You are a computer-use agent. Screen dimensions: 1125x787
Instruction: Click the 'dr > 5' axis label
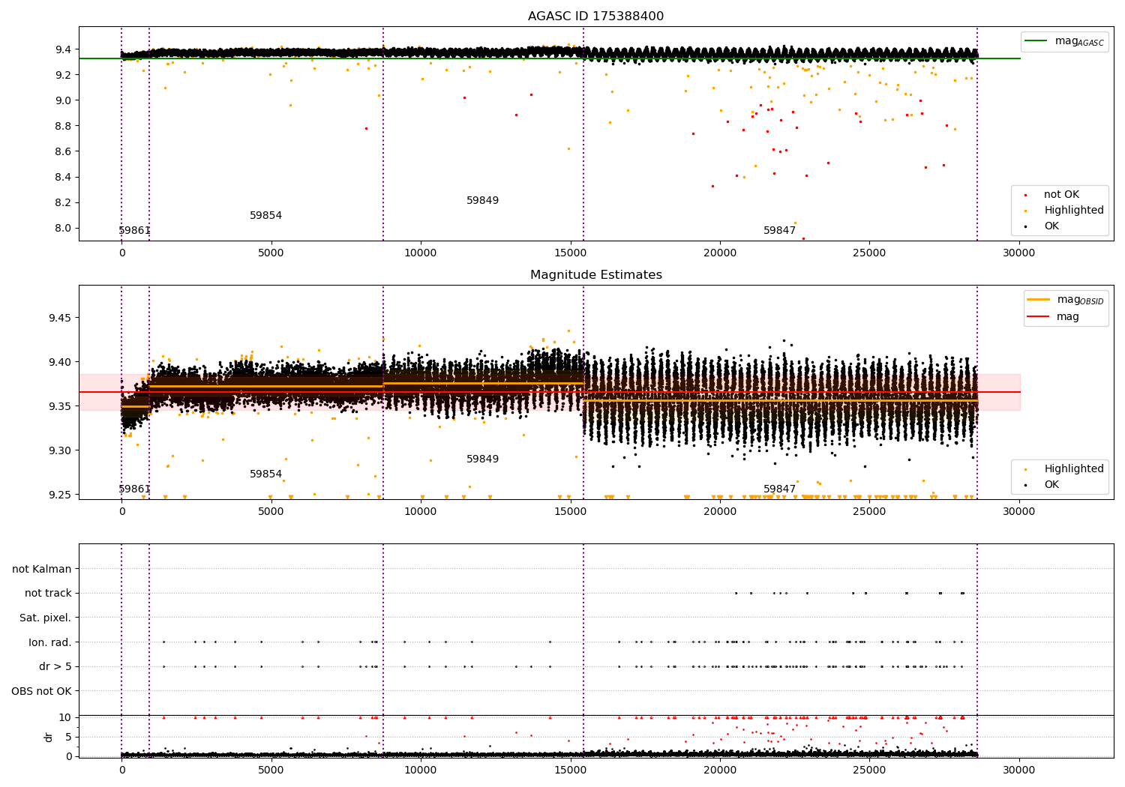(x=55, y=667)
